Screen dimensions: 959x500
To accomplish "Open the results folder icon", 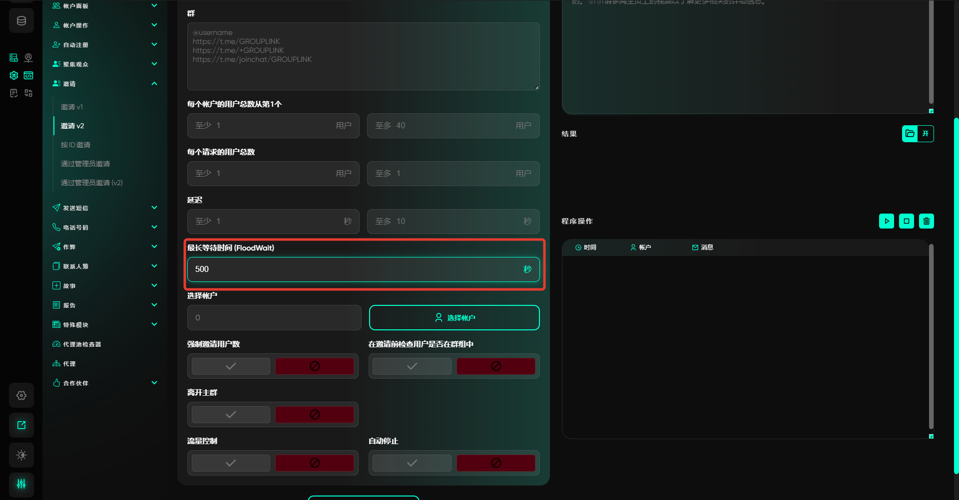I will 910,134.
